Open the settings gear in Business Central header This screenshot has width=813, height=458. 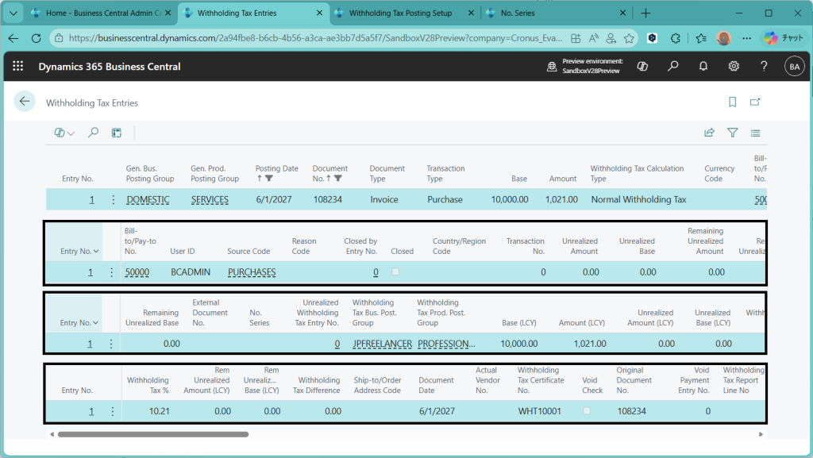[734, 67]
